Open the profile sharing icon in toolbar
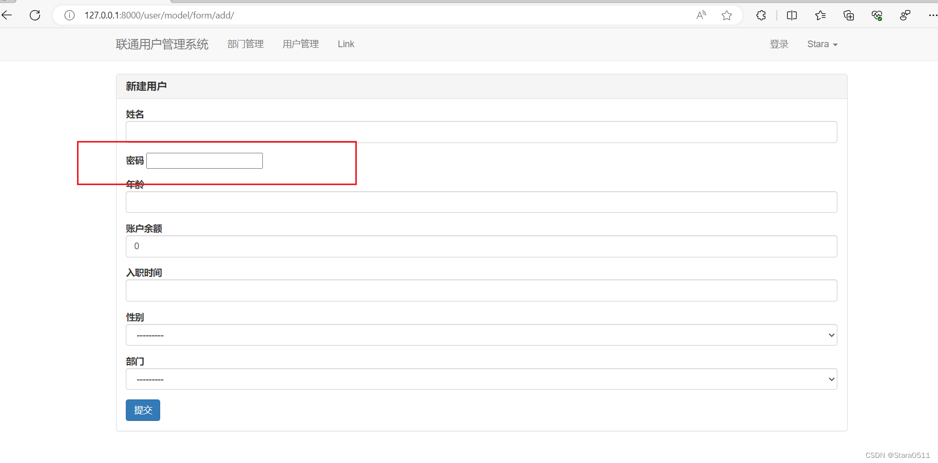 point(905,15)
